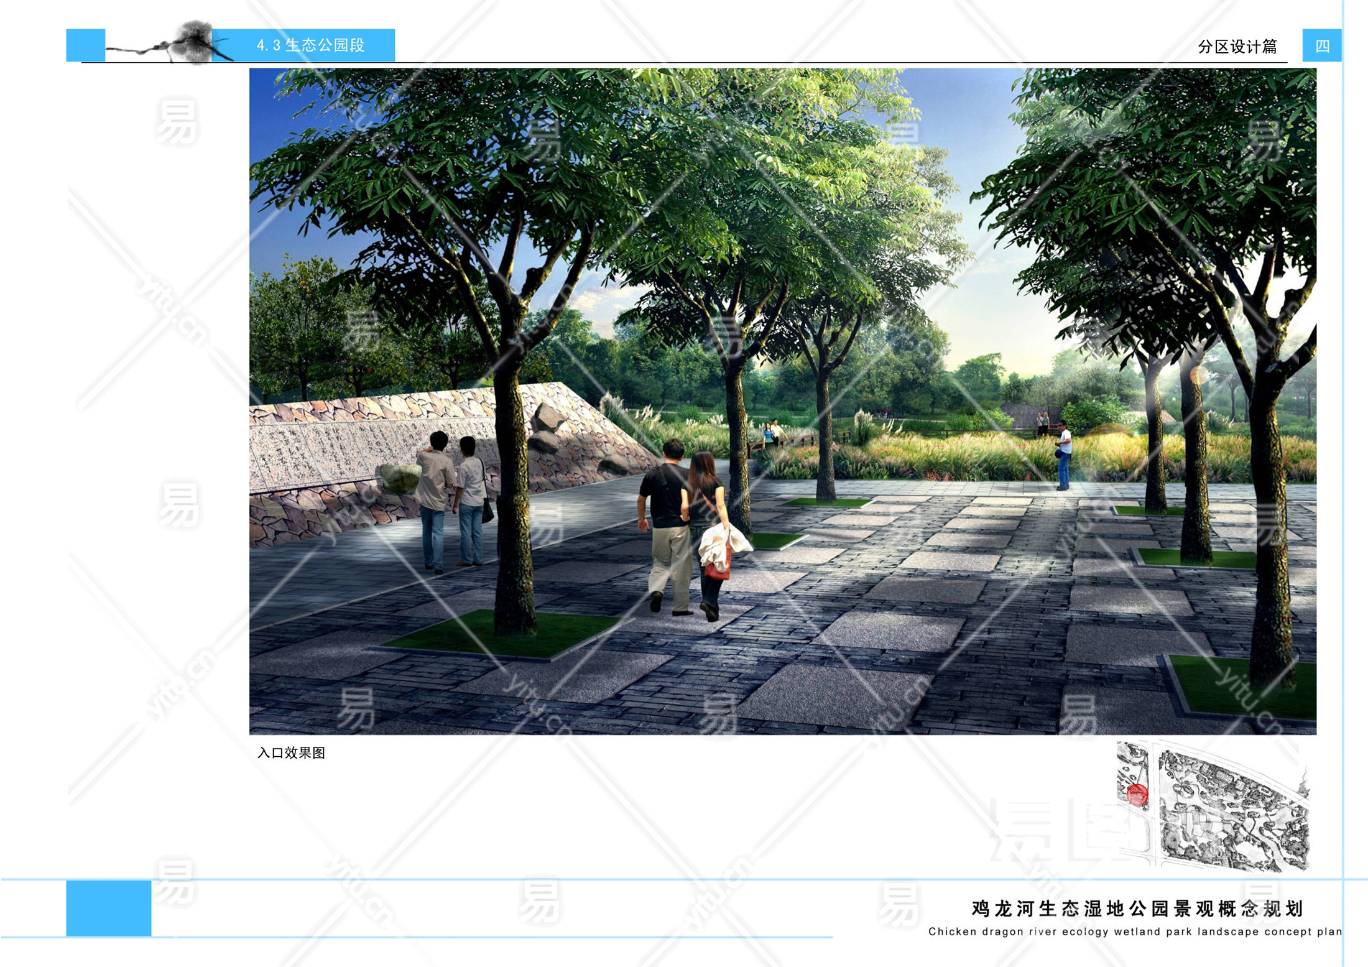Click the small blue square at header left
The height and width of the screenshot is (967, 1368).
click(85, 45)
